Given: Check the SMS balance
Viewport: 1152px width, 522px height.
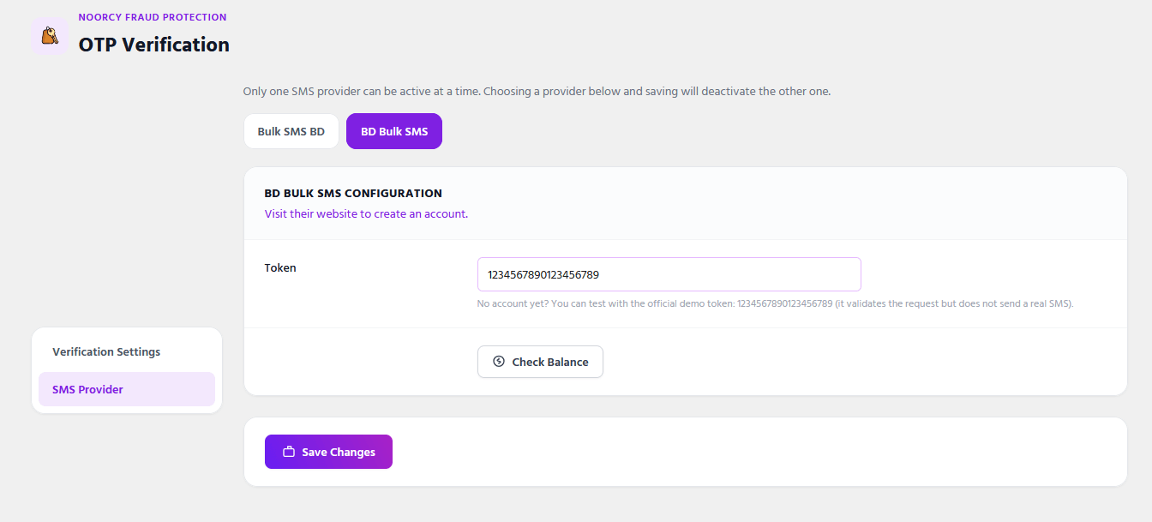Looking at the screenshot, I should point(540,362).
